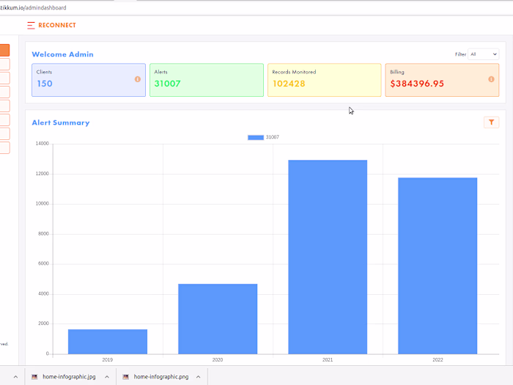The height and width of the screenshot is (385, 513).
Task: Open the Alert Summary filter funnel button
Action: [491, 122]
